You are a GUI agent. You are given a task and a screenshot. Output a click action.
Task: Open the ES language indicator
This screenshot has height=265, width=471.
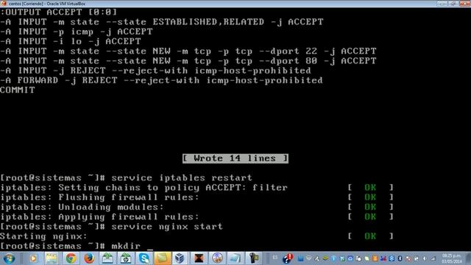pyautogui.click(x=275, y=257)
